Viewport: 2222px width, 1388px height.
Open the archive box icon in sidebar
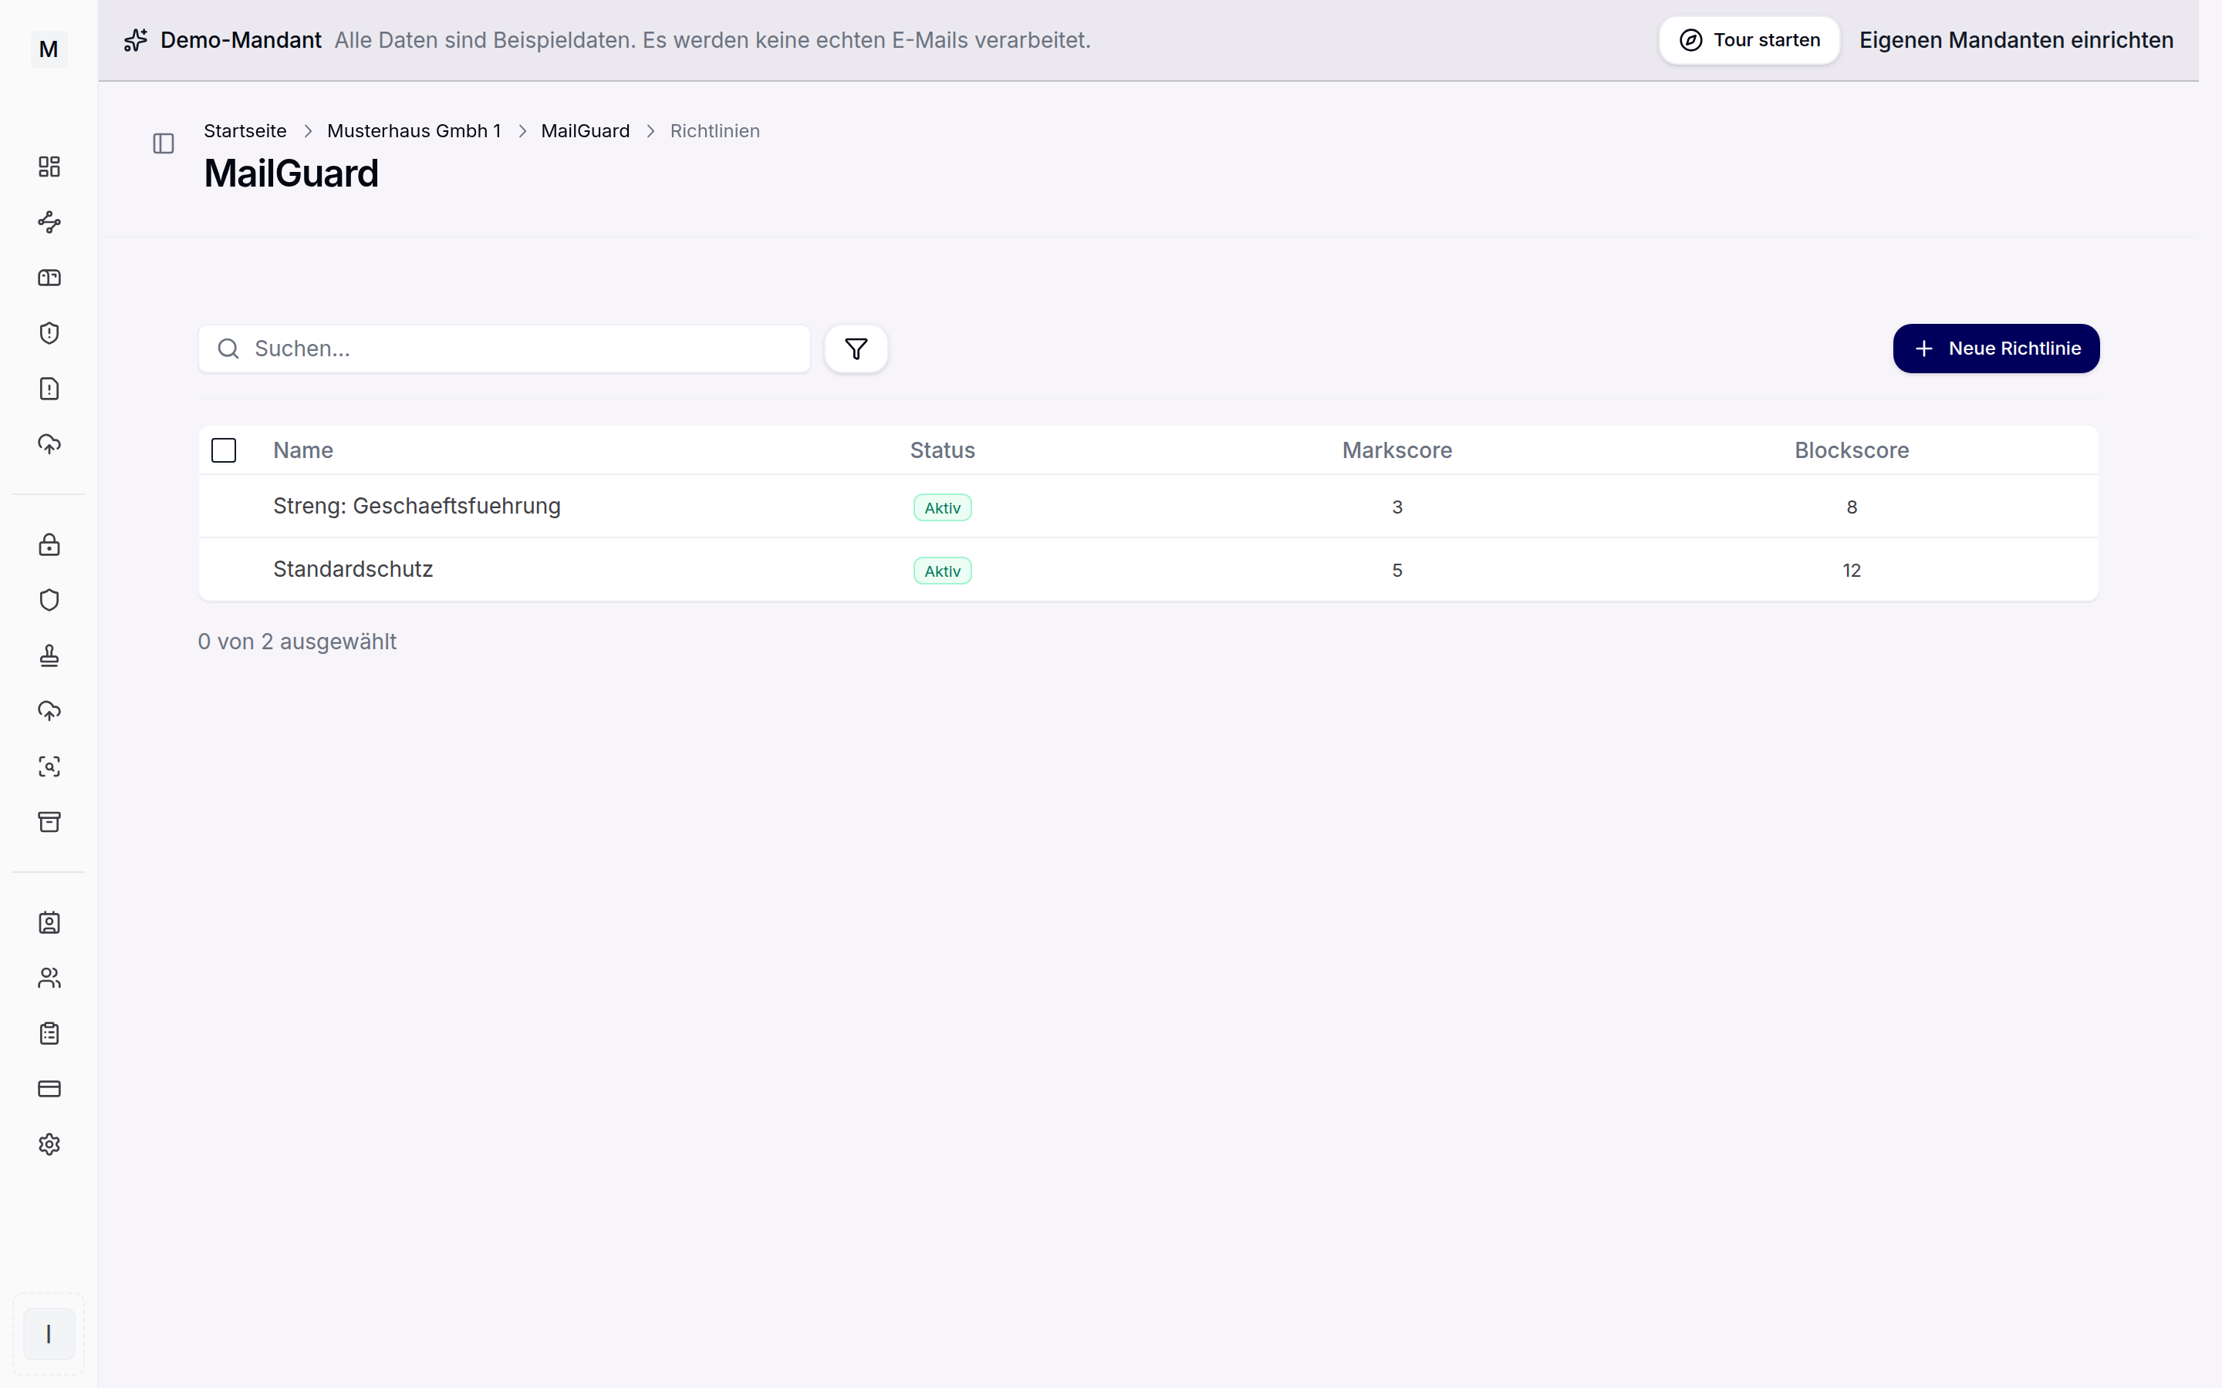point(49,821)
